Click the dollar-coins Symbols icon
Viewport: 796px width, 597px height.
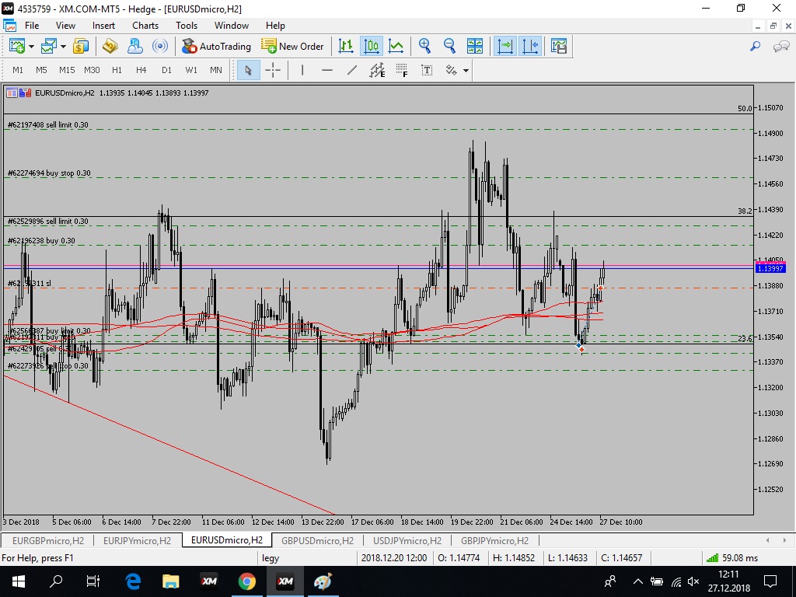pyautogui.click(x=81, y=46)
